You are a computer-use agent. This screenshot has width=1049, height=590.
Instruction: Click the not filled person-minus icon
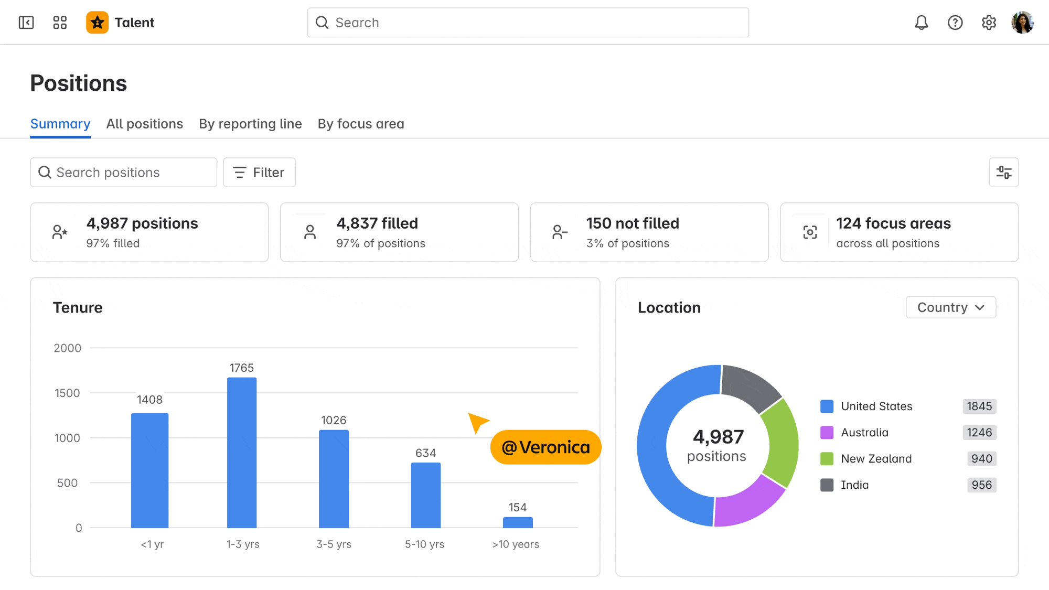pyautogui.click(x=560, y=232)
